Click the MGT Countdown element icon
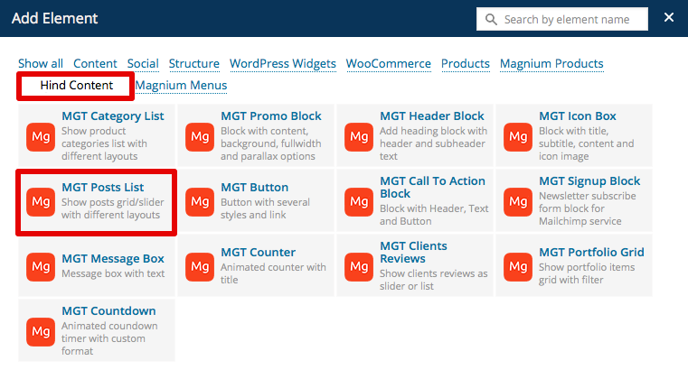The image size is (688, 379). 40,331
